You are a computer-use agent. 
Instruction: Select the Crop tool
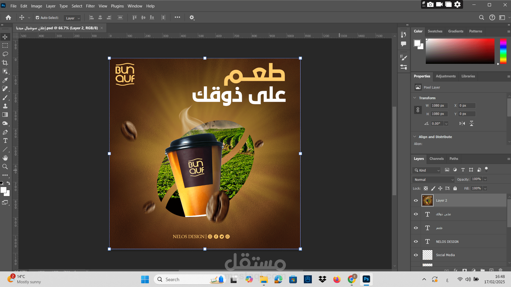click(x=5, y=63)
